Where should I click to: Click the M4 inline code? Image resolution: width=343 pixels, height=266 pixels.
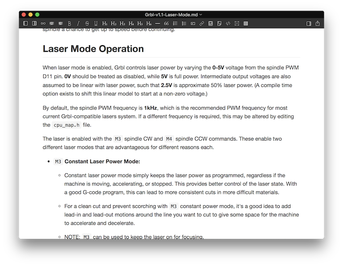[x=169, y=139]
